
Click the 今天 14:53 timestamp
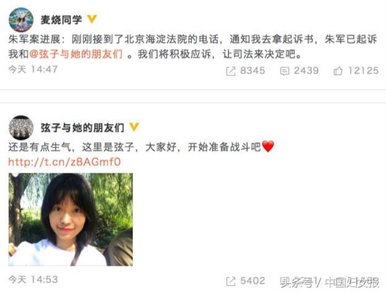[33, 280]
